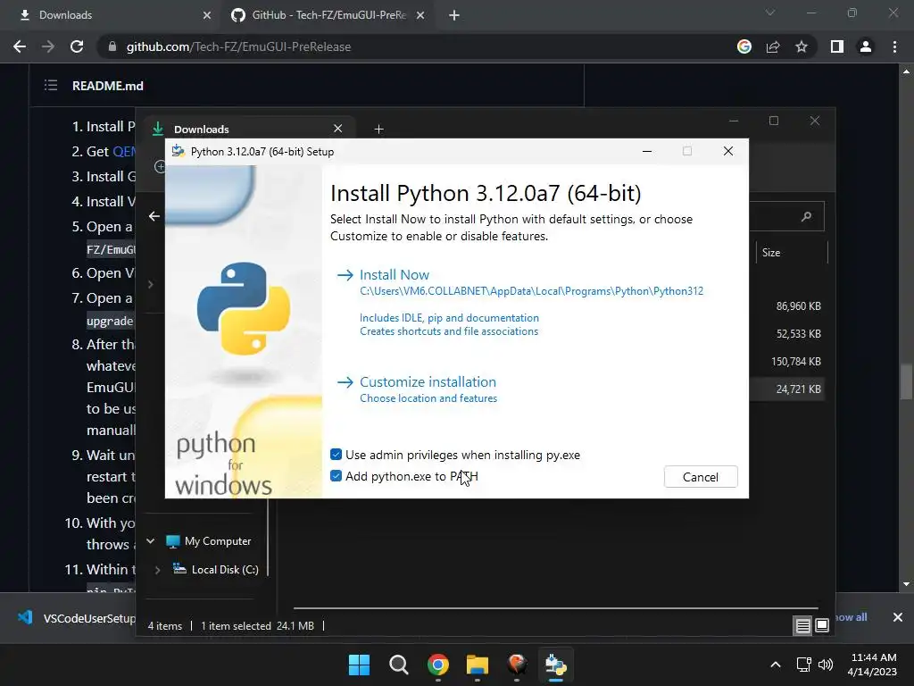
Task: Open the red bird app on taskbar
Action: tap(517, 665)
